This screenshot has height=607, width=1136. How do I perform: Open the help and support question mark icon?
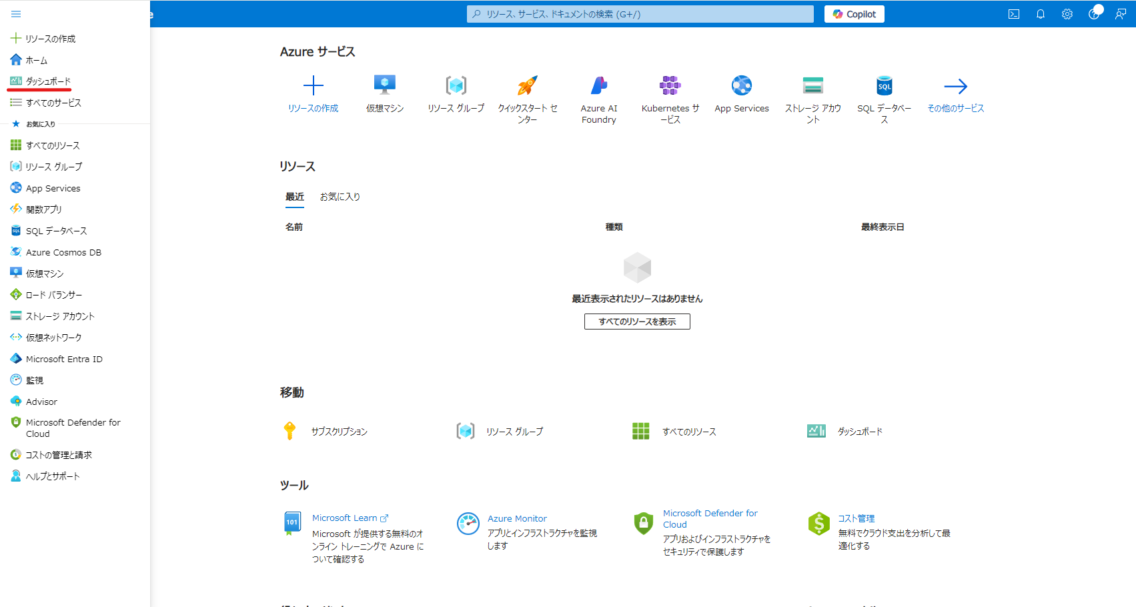(x=1094, y=14)
